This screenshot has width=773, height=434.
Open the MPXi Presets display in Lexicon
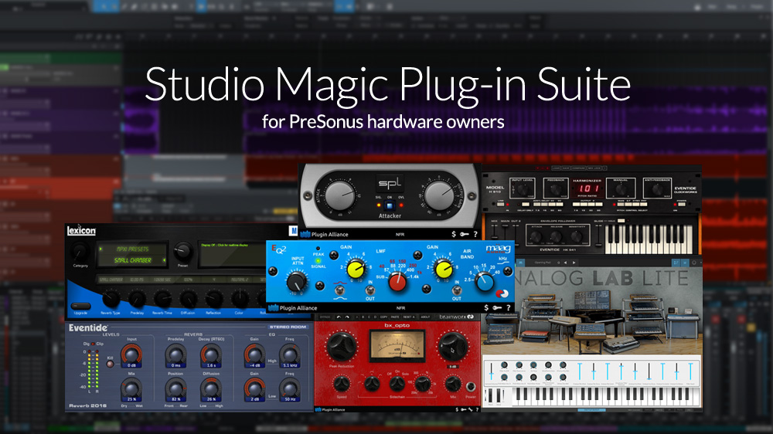pos(133,255)
